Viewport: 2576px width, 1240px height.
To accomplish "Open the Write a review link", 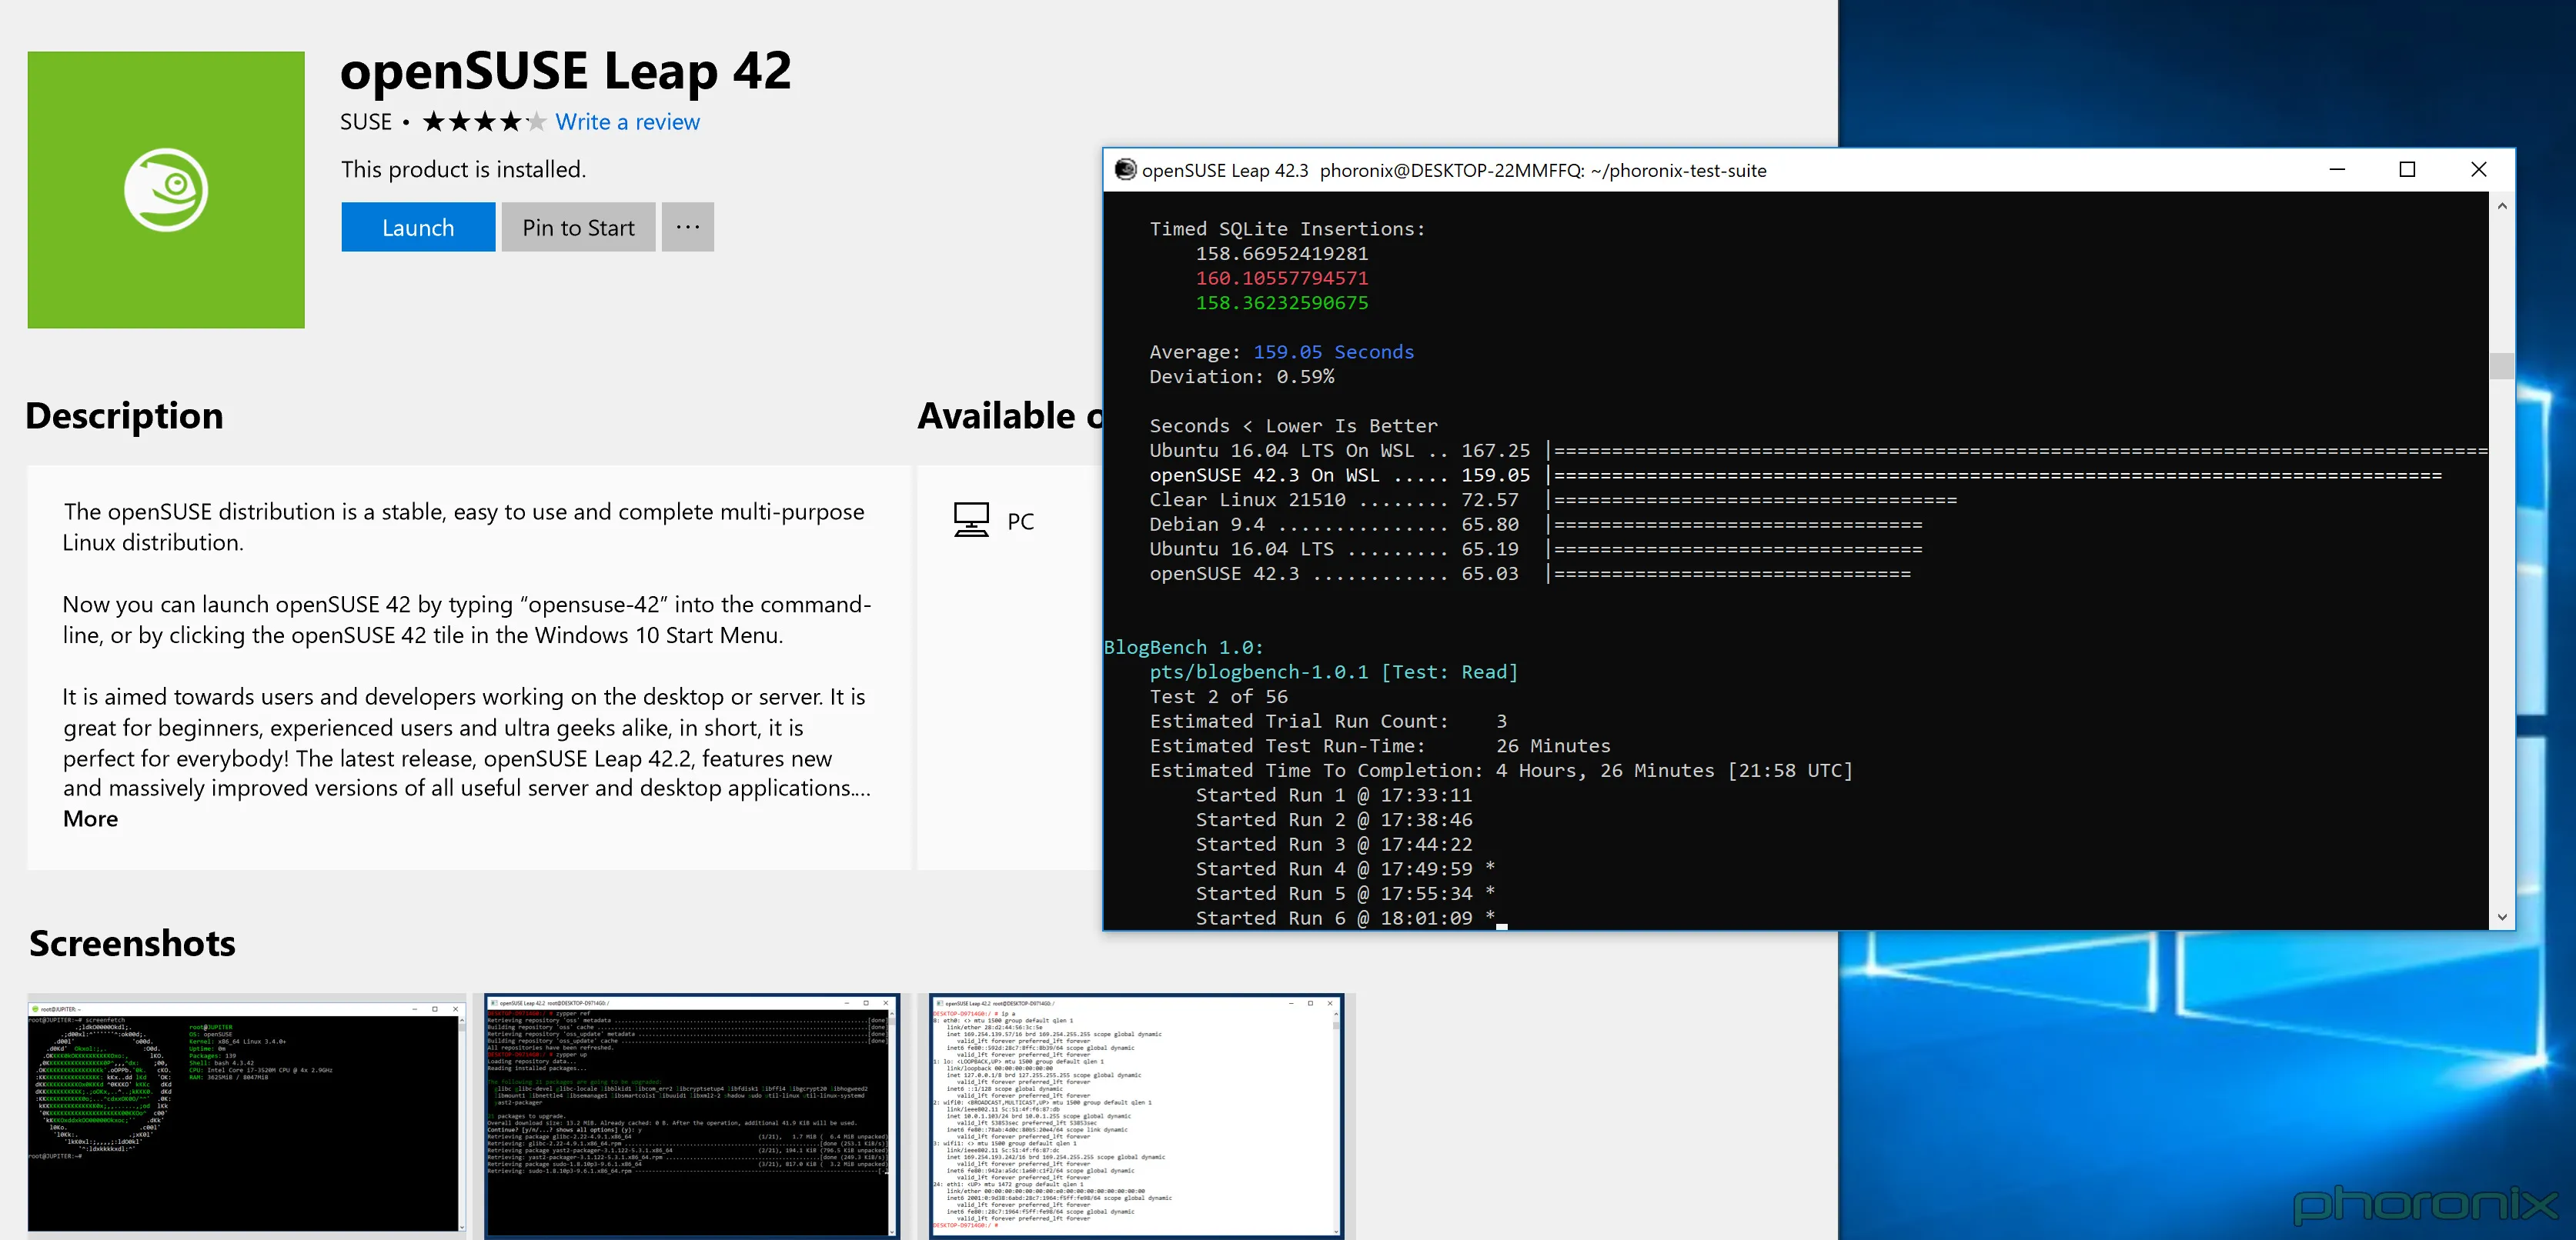I will tap(627, 121).
